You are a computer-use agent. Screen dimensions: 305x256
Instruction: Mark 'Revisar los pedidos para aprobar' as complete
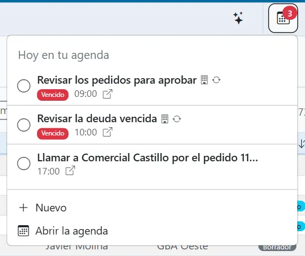[24, 86]
